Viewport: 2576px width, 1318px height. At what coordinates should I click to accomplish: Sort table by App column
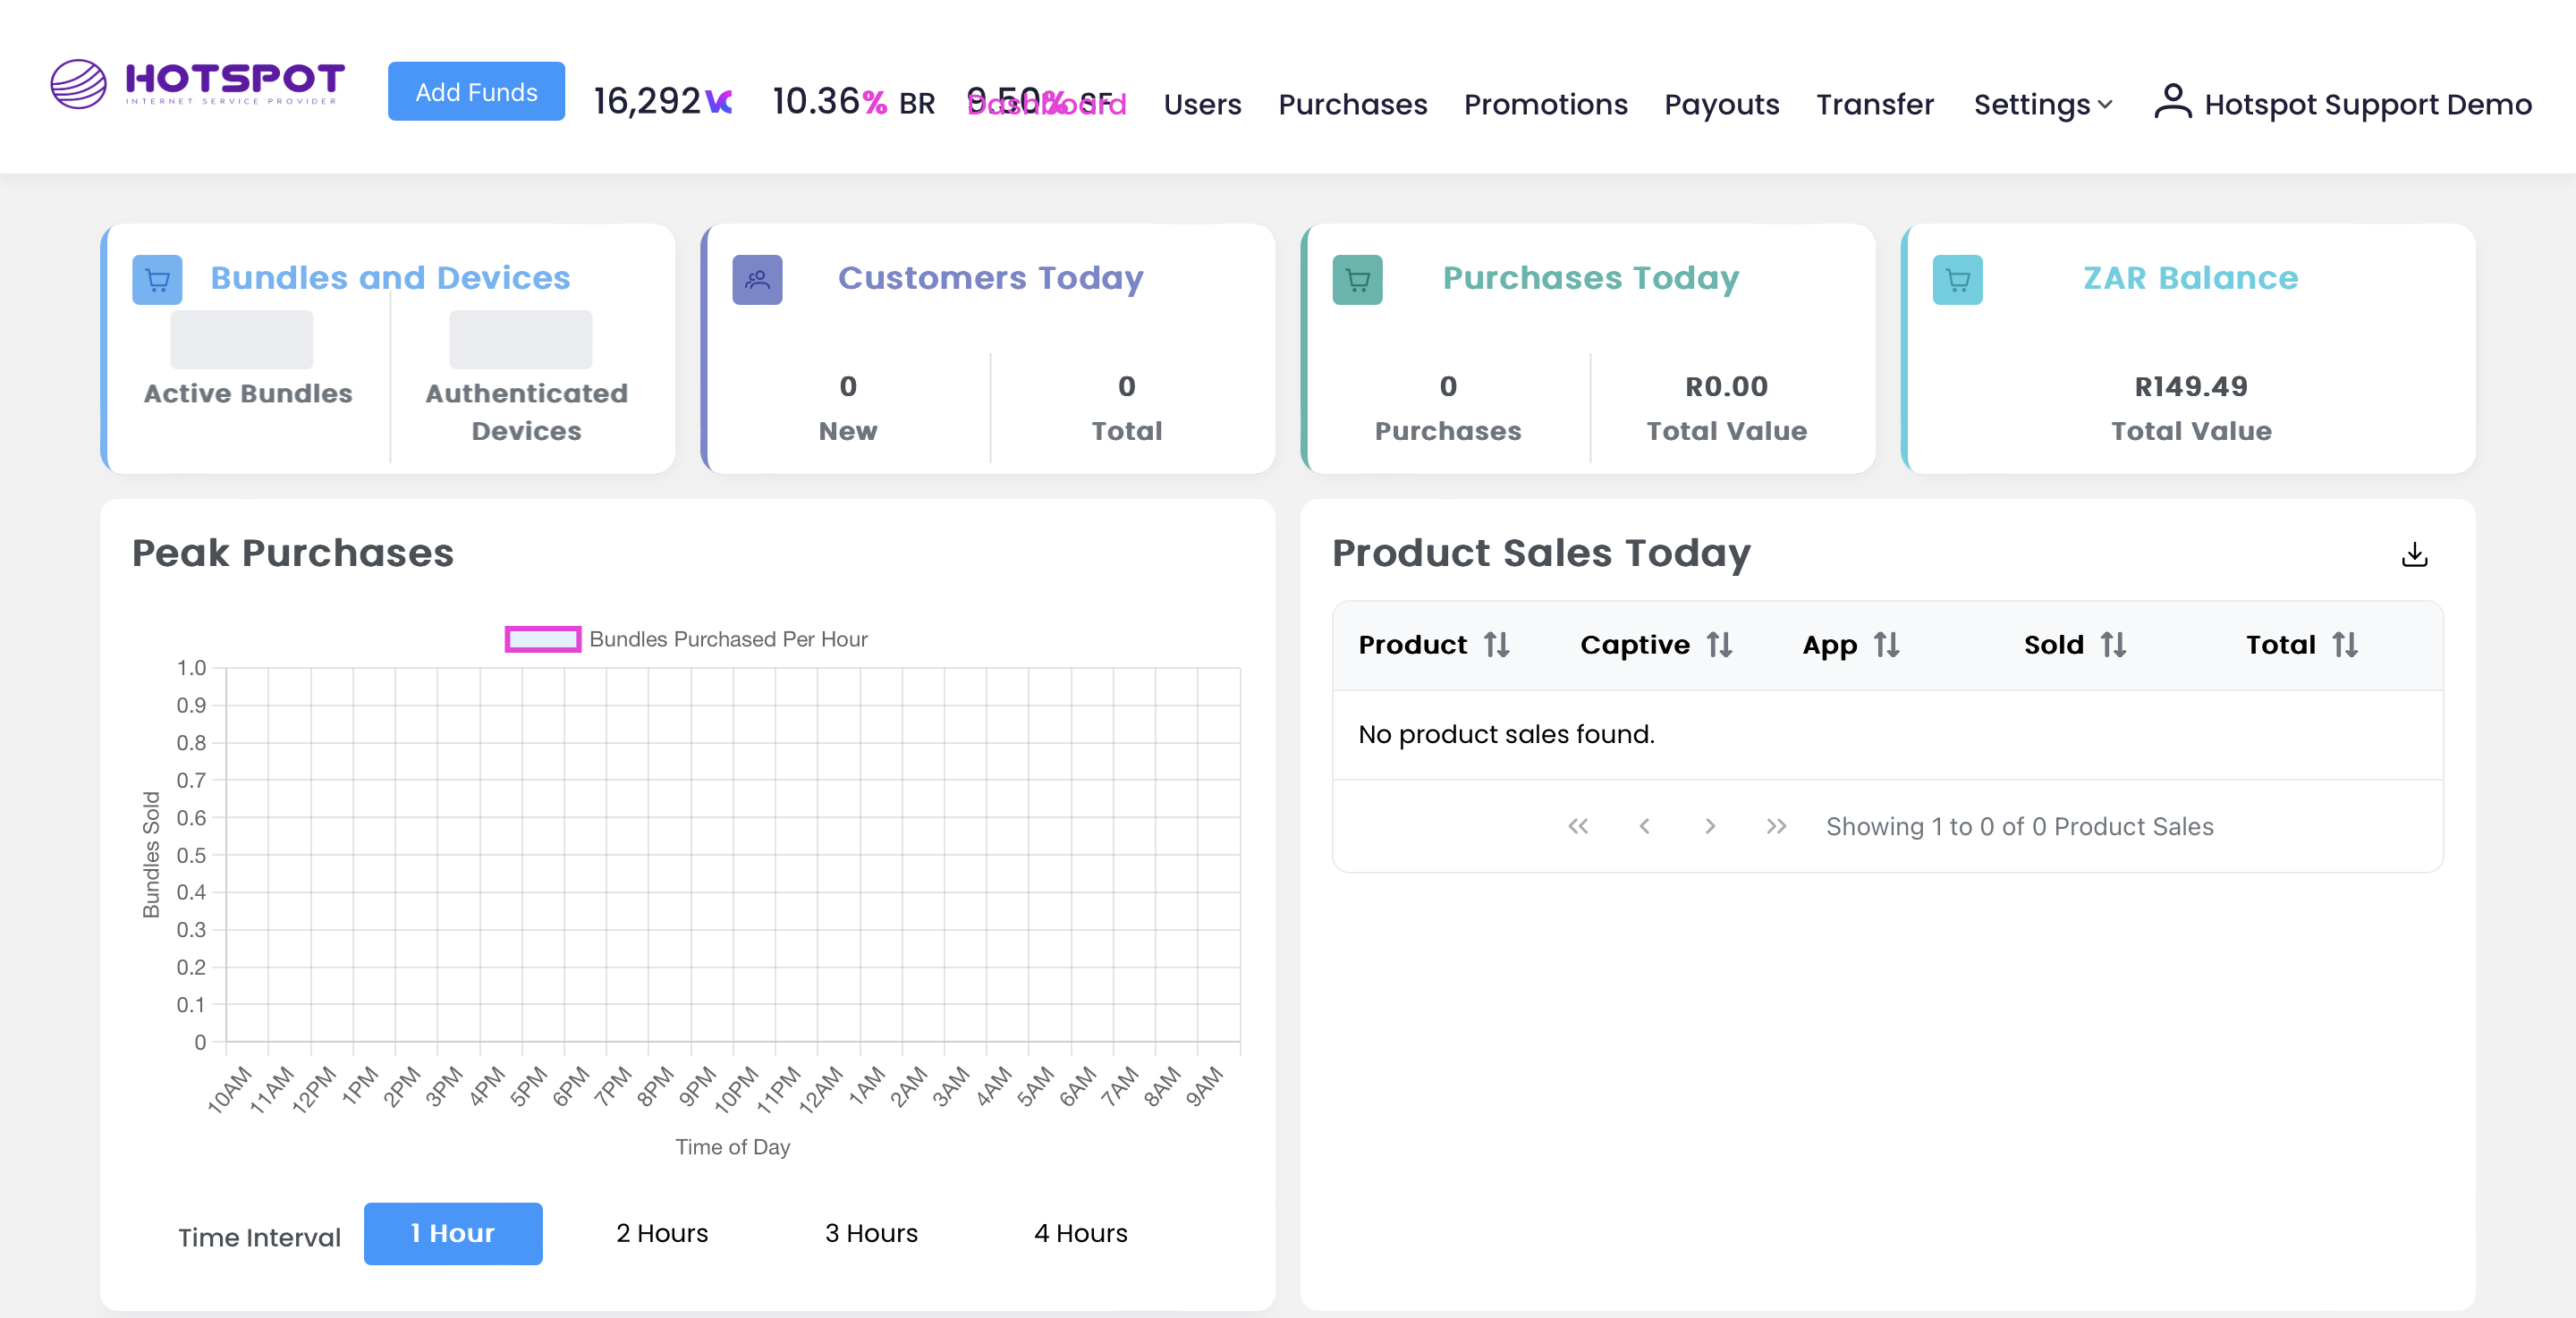(x=1886, y=645)
